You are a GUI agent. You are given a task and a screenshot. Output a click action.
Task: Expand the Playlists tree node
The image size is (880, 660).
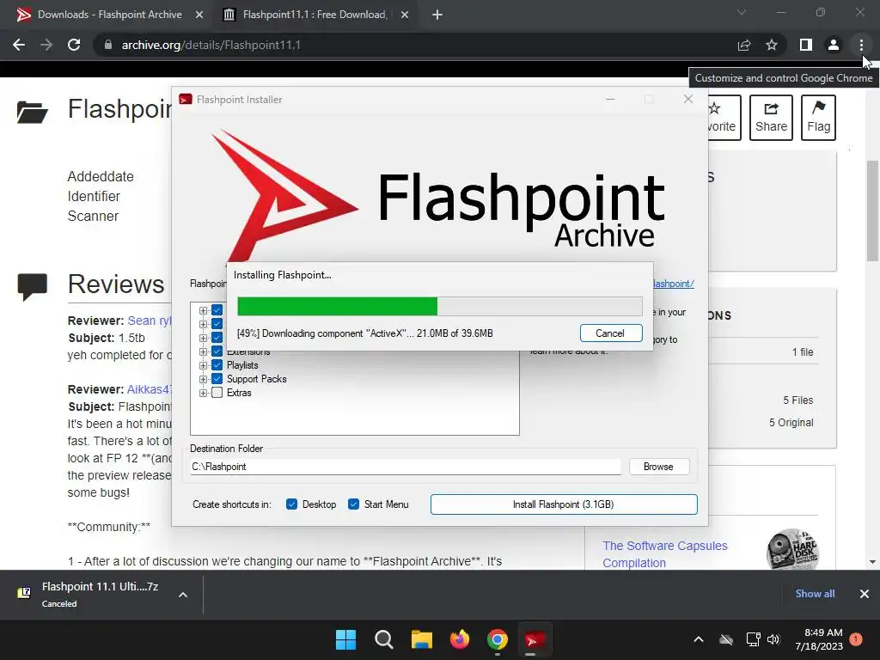[x=203, y=365]
